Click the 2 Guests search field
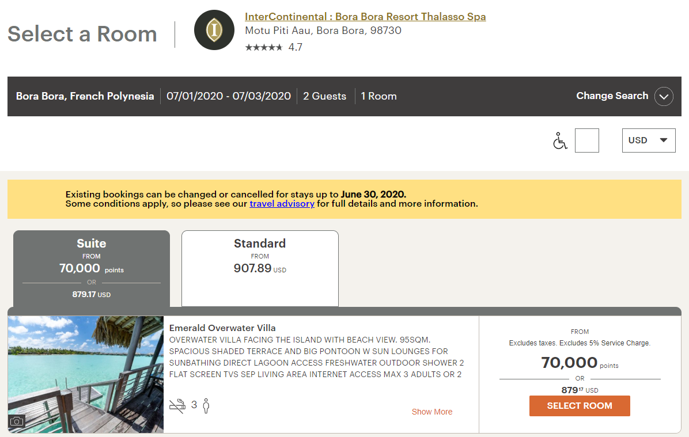Viewport: 689px width, 437px height. [x=324, y=96]
